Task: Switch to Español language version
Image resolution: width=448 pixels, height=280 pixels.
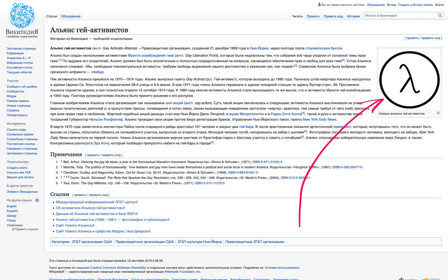Action: click(x=12, y=211)
